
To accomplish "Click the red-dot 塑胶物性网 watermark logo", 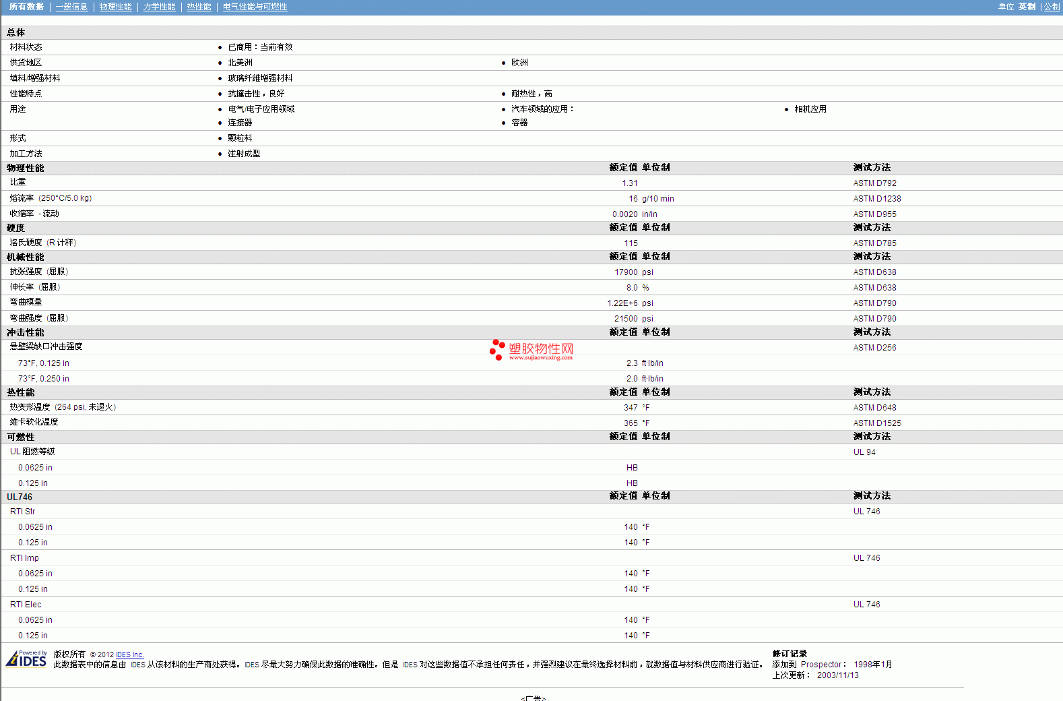I will pos(531,348).
